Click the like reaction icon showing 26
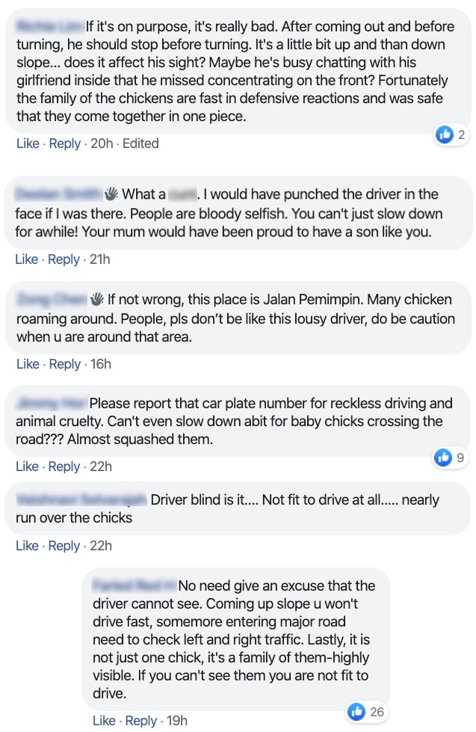This screenshot has height=732, width=476. 356,712
